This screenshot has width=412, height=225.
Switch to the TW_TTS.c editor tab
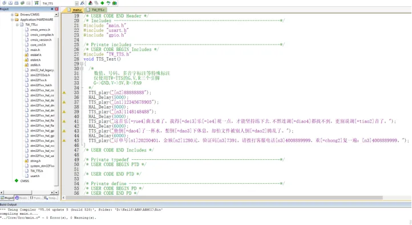[x=96, y=10]
